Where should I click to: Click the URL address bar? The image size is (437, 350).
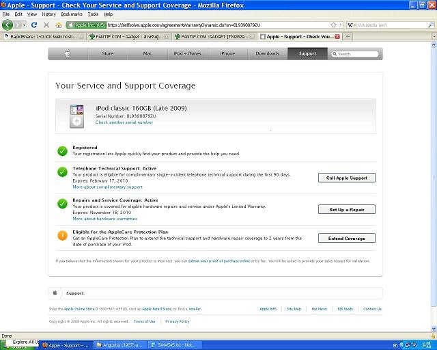pyautogui.click(x=218, y=25)
